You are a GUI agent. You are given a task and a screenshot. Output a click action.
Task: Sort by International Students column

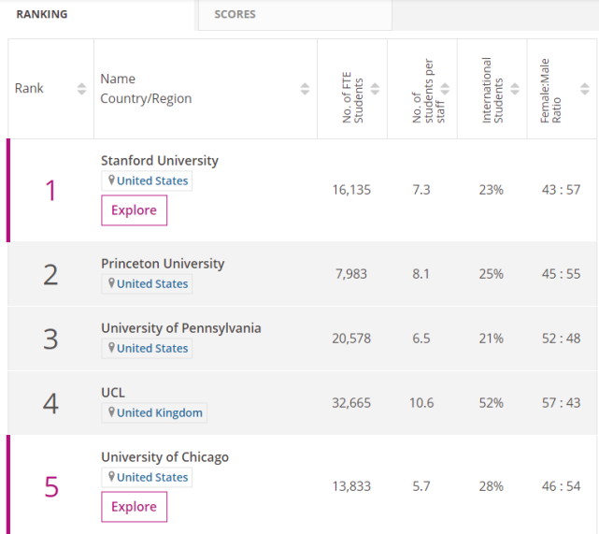(x=514, y=89)
